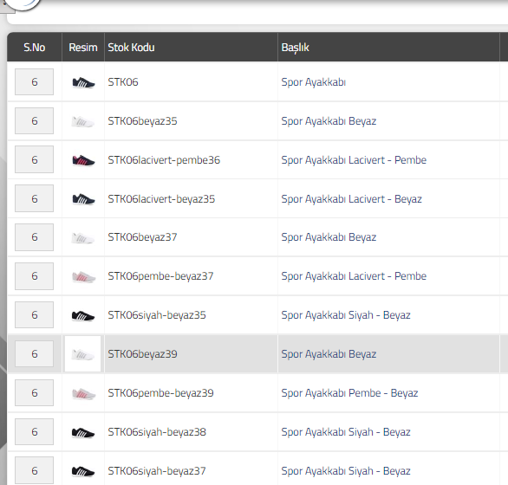Edit the S.No field for STK06beyaz37
The image size is (508, 485).
[x=35, y=237]
